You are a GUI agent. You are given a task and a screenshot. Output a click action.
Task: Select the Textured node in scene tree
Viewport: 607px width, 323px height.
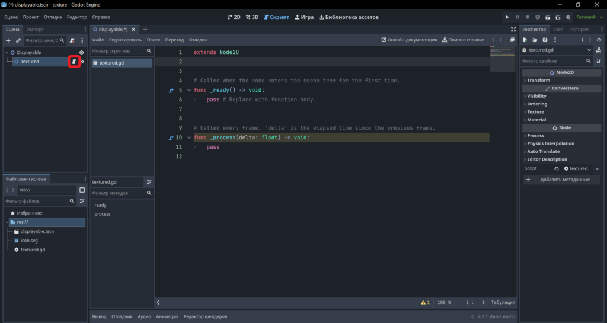pos(41,62)
